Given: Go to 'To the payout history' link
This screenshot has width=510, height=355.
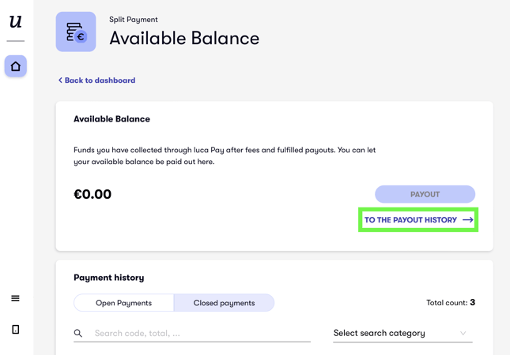Looking at the screenshot, I should 410,220.
